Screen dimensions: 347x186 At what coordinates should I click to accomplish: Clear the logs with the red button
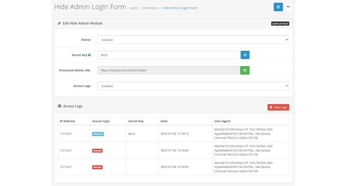click(x=279, y=107)
